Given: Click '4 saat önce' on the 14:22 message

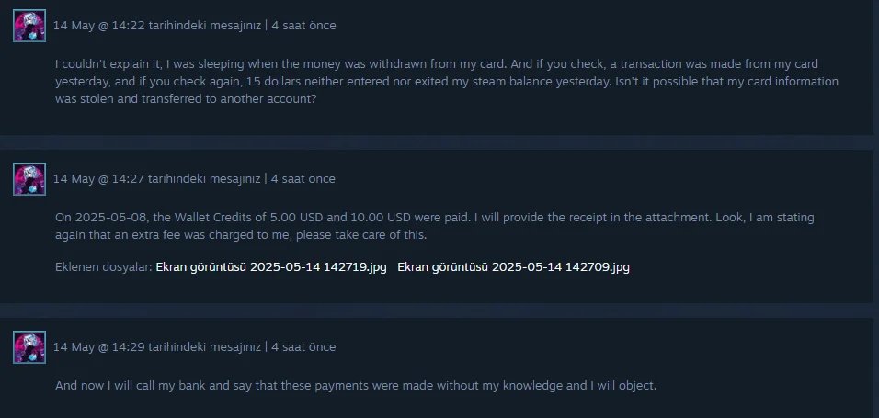Looking at the screenshot, I should click(303, 25).
